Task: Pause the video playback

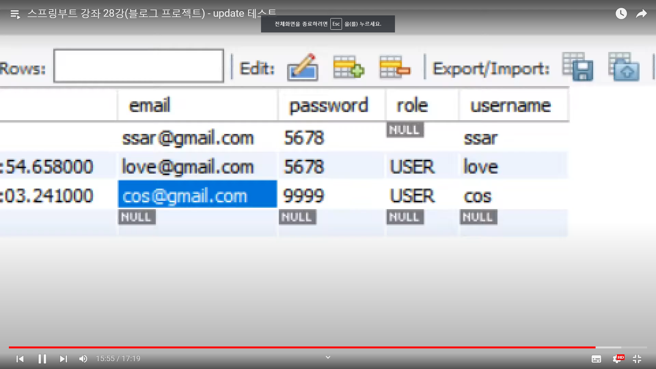Action: click(42, 359)
